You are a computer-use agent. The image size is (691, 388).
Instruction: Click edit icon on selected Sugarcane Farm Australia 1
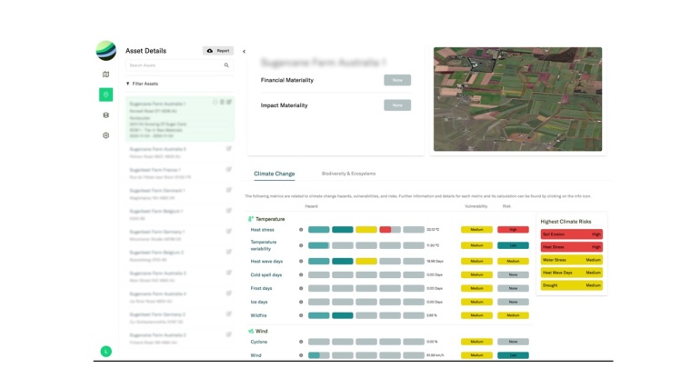point(229,102)
